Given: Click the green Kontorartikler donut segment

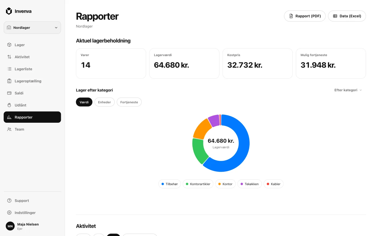Looking at the screenshot, I should pos(199,151).
